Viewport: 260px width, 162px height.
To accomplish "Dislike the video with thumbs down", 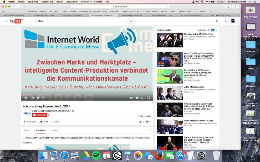I will tap(147, 122).
